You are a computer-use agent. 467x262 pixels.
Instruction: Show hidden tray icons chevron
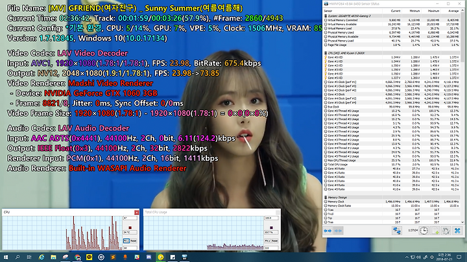pos(407,257)
